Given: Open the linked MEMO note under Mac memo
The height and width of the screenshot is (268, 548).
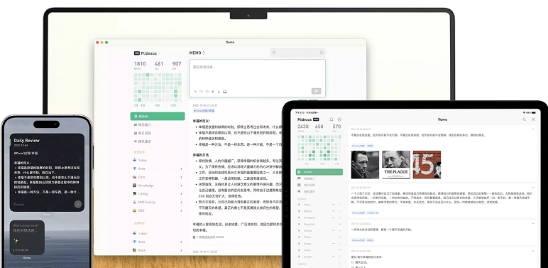Looking at the screenshot, I should coord(208,237).
